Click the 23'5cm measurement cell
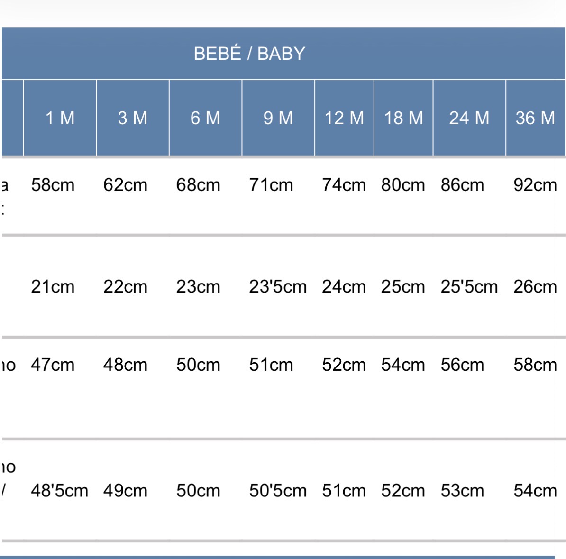This screenshot has width=566, height=559. 278,287
